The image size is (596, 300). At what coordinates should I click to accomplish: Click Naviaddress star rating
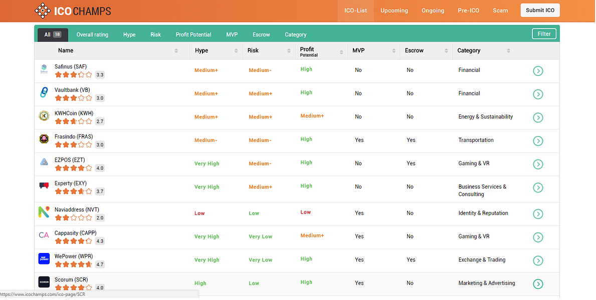(x=74, y=217)
